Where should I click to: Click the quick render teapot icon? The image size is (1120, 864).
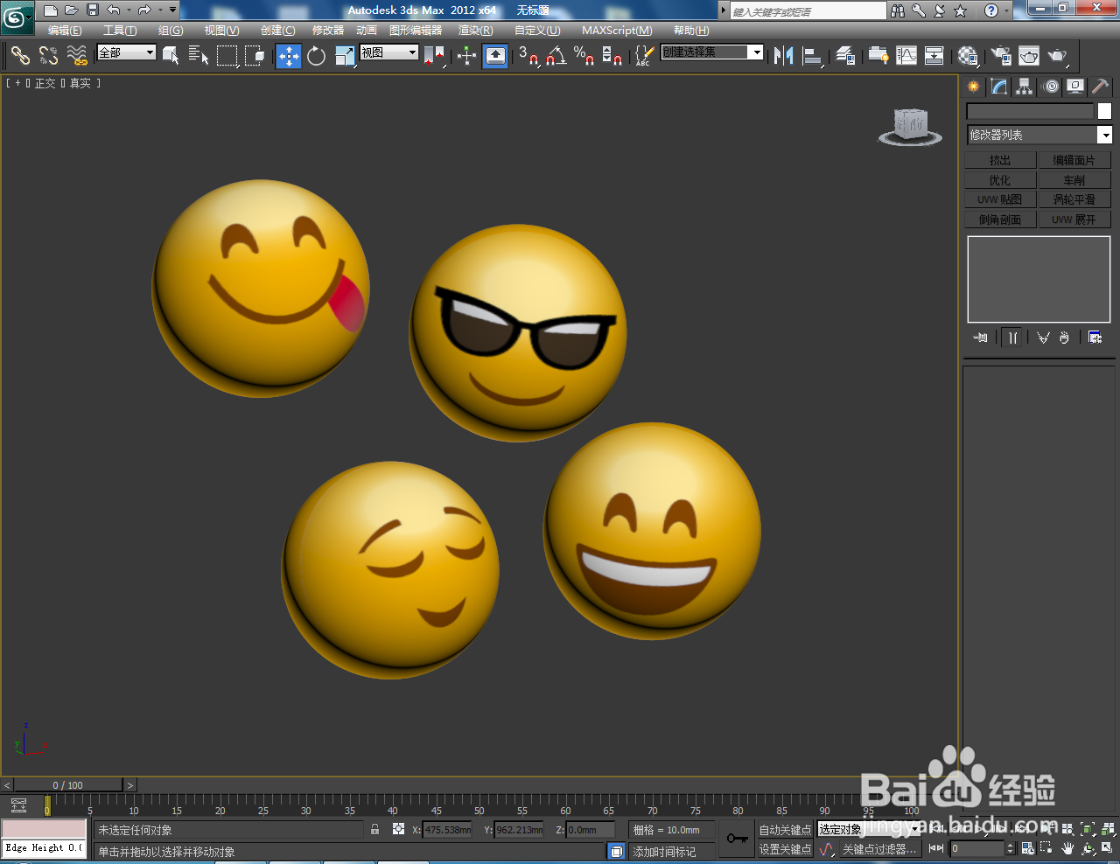(1058, 56)
